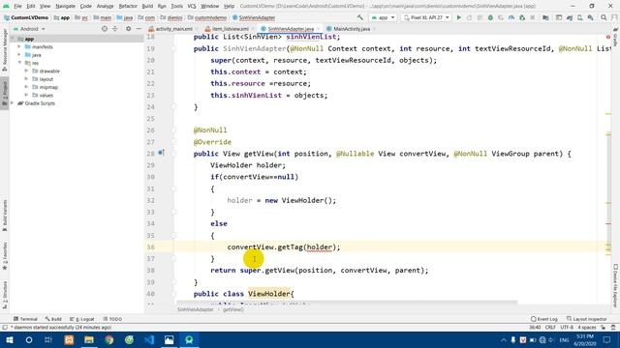The width and height of the screenshot is (620, 348).
Task: Open the Build tool window
Action: pyautogui.click(x=53, y=319)
